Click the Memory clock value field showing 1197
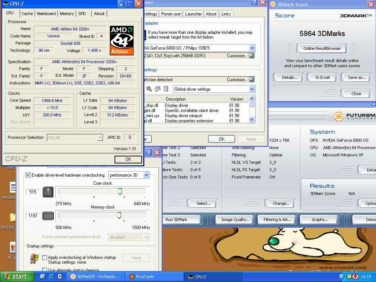Viewport: 376px width, 282px height. (x=33, y=216)
